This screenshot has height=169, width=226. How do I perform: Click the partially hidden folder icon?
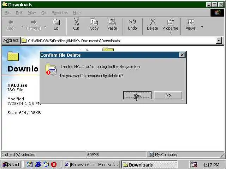pos(108,49)
